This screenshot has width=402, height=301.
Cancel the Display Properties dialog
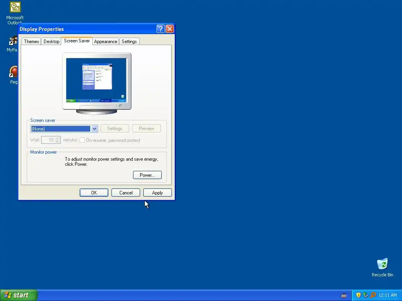click(x=126, y=193)
